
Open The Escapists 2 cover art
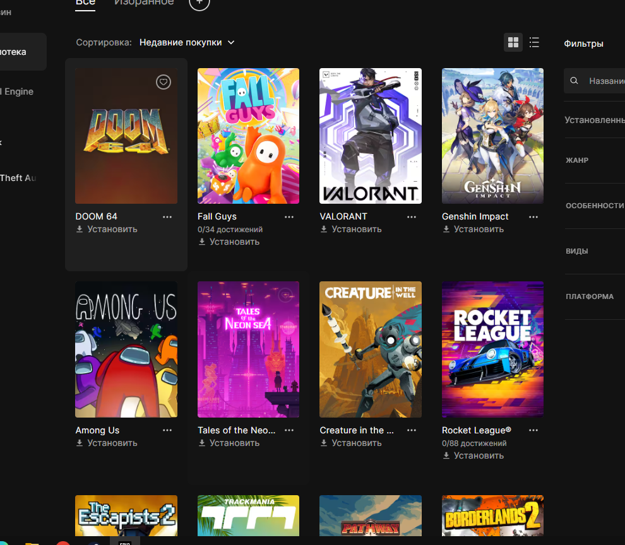click(126, 515)
